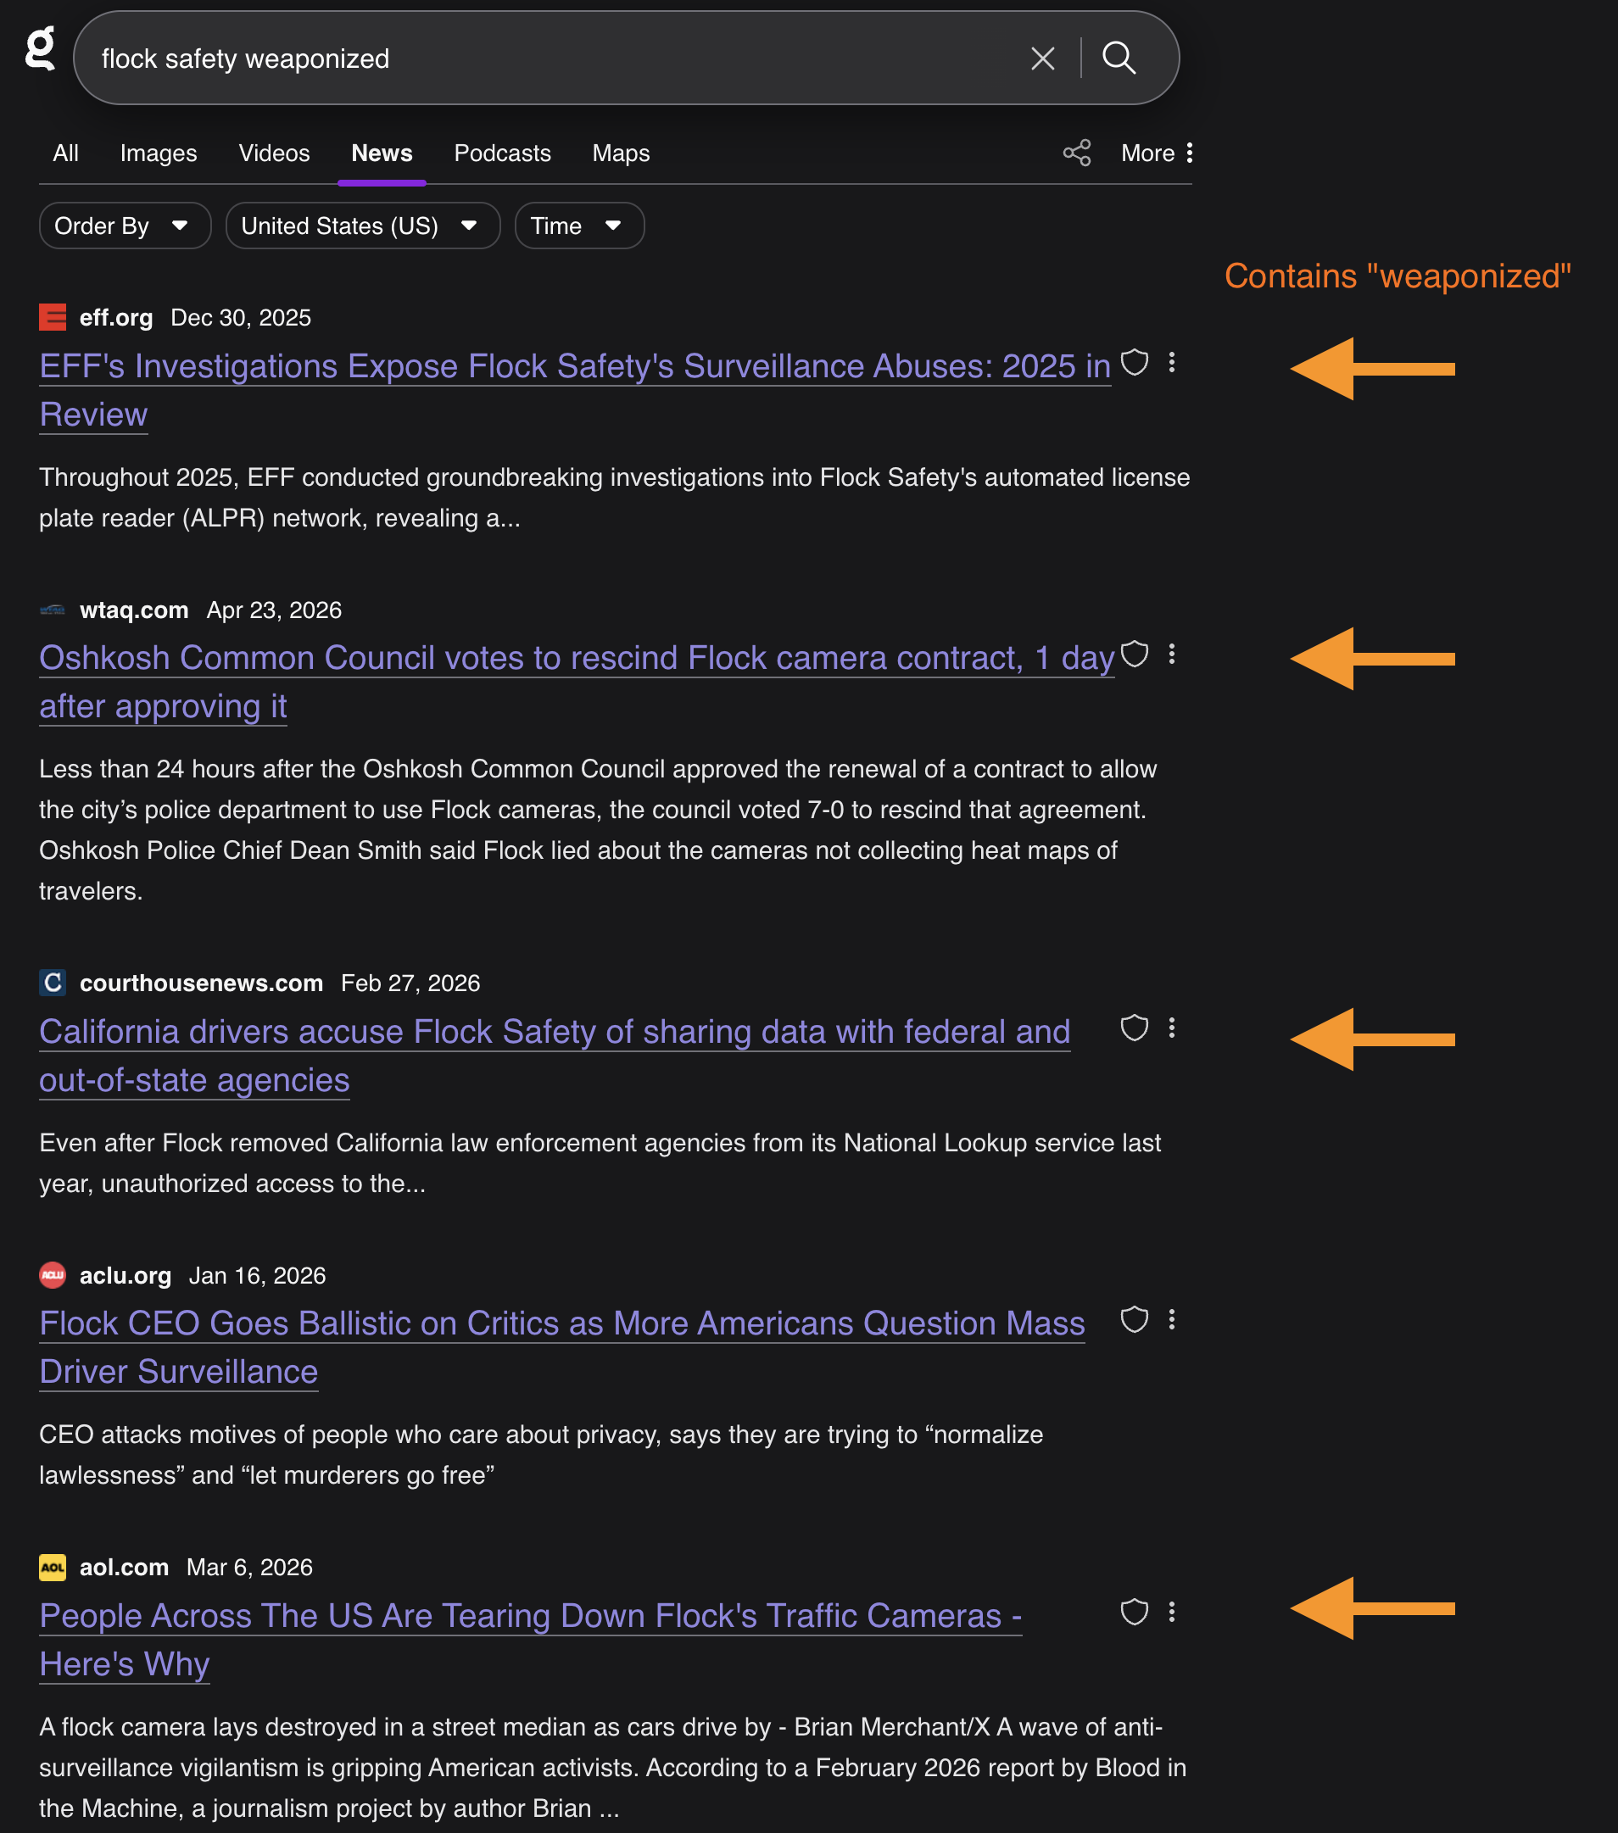Open the three-dot menu for Flock CEO result
This screenshot has width=1618, height=1833.
pyautogui.click(x=1171, y=1319)
